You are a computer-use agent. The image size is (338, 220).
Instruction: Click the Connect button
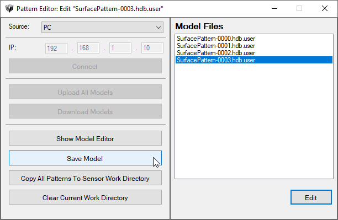[85, 66]
